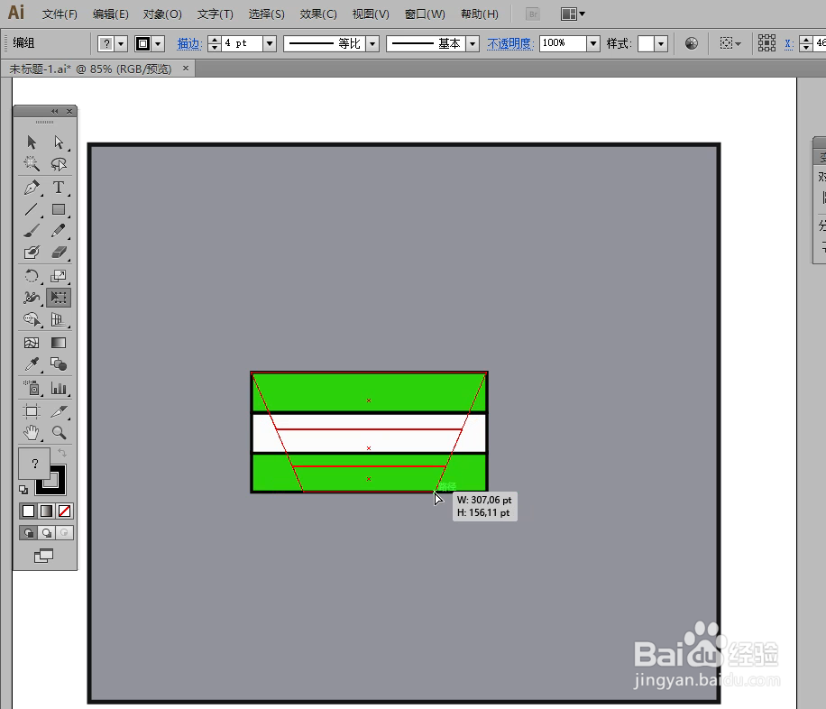Open the 效果(C) menu

pos(318,14)
